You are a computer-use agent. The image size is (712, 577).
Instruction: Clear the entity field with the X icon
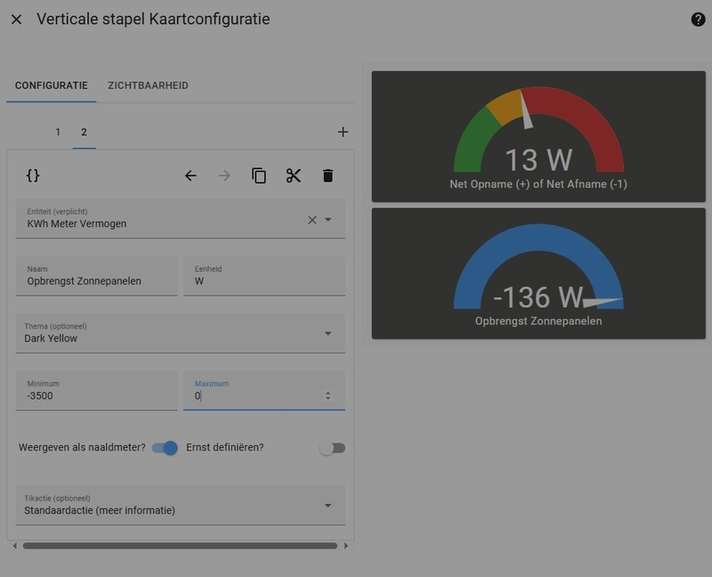coord(312,220)
